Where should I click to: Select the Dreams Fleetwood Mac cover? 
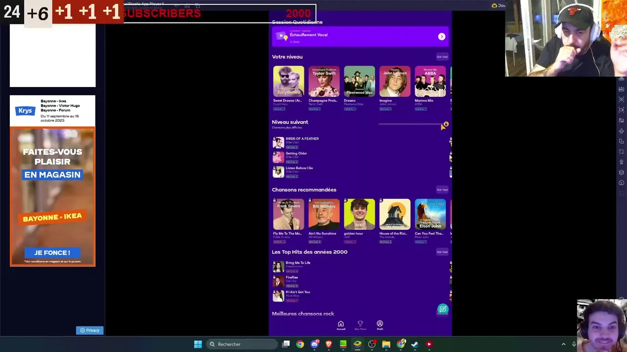point(360,81)
